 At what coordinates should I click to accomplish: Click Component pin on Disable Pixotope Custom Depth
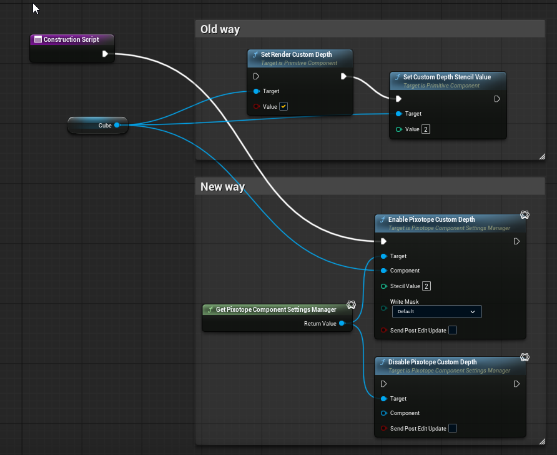click(383, 413)
